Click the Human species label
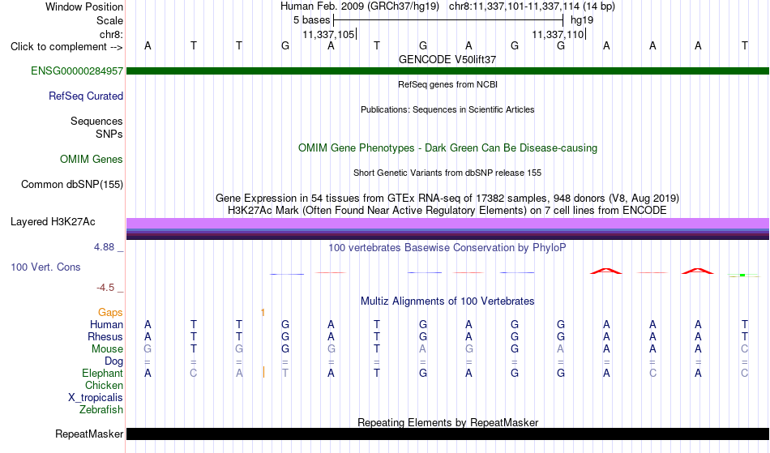 [x=106, y=324]
